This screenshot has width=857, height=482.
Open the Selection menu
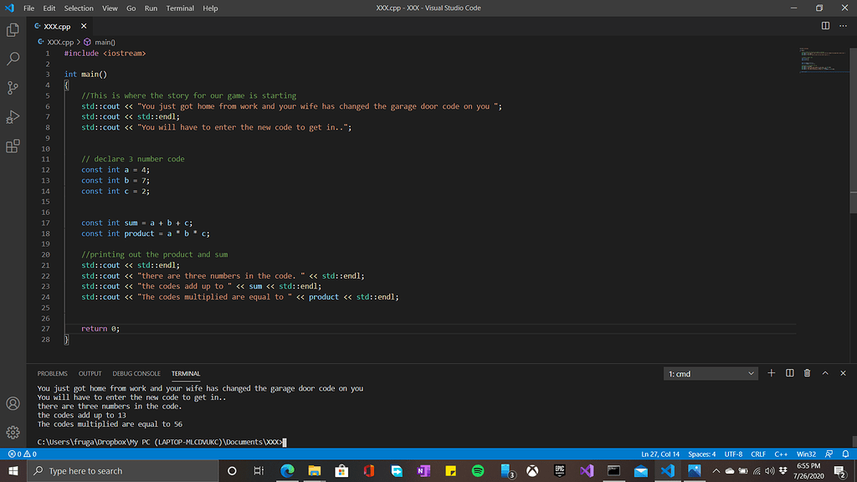click(79, 8)
